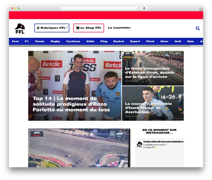Open Isack Hadjar Azerbaïdjan article headline
212x180 pixels.
[148, 108]
